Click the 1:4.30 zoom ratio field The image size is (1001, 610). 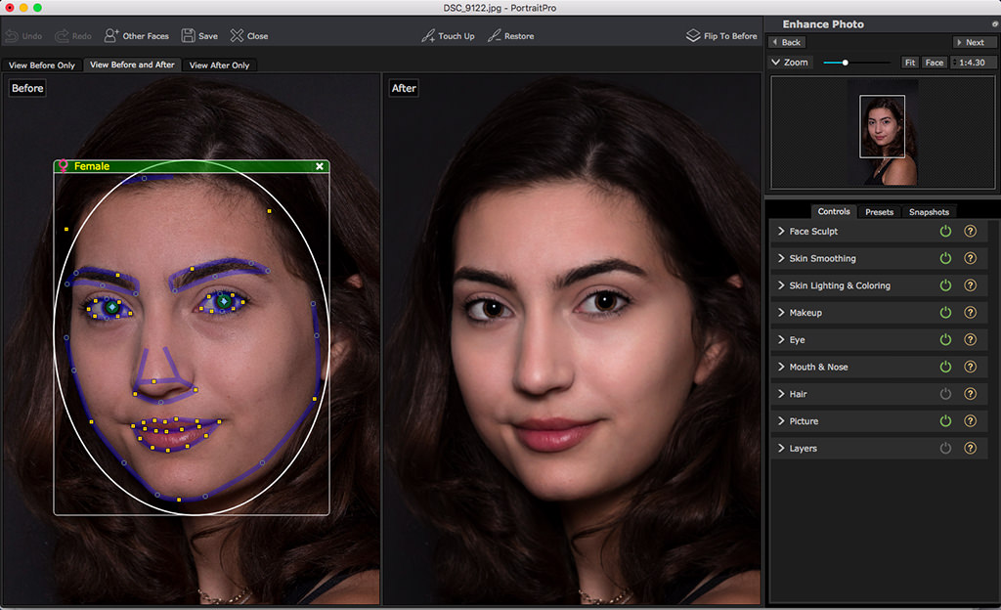[x=973, y=62]
